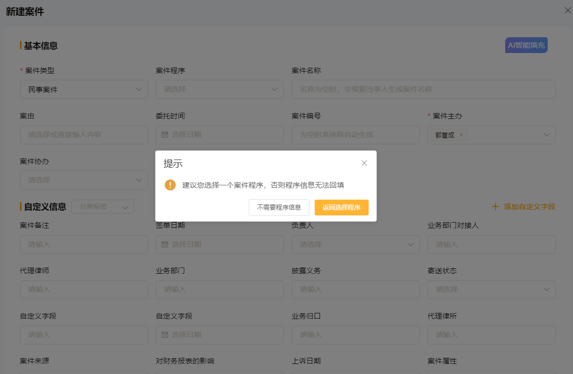Expand the 案件主办 dropdown arrow
This screenshot has width=573, height=374.
(x=547, y=135)
